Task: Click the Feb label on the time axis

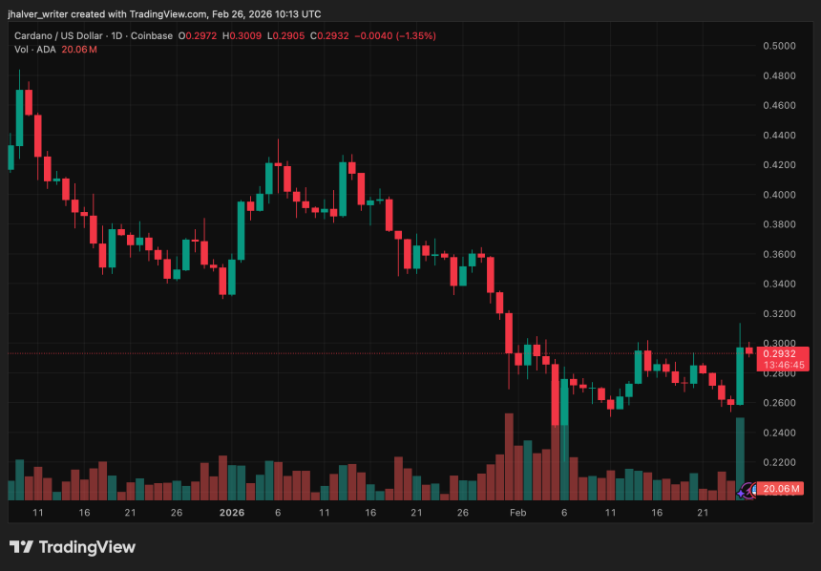Action: (517, 513)
